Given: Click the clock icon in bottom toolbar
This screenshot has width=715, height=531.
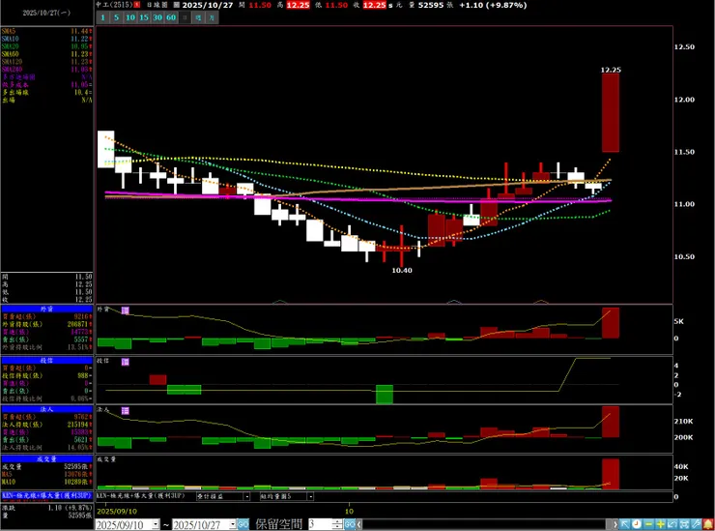Looking at the screenshot, I should point(637,524).
